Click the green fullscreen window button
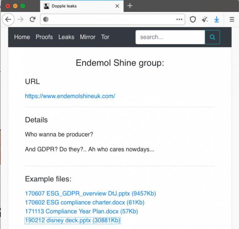 [x=23, y=6]
